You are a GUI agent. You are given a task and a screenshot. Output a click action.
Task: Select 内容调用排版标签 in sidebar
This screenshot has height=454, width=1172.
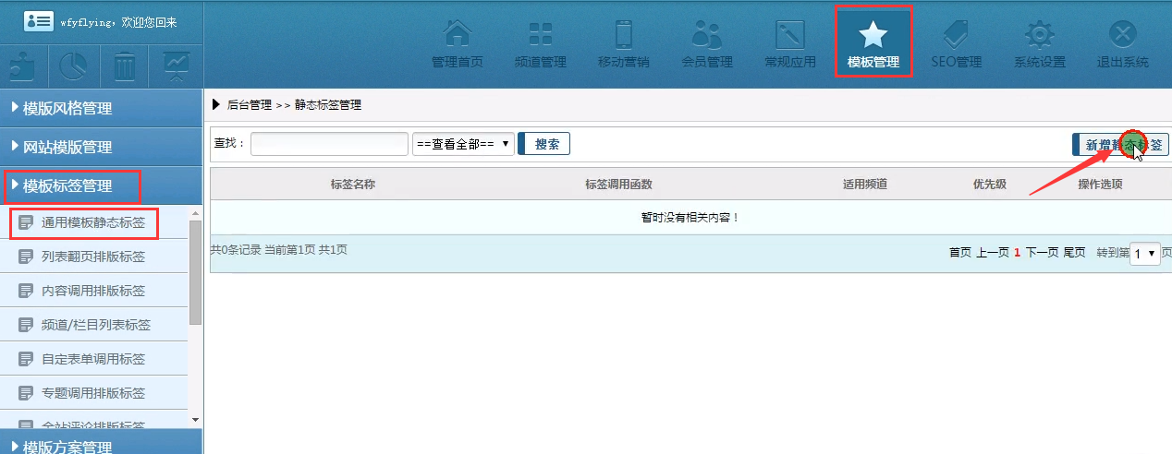tap(92, 291)
